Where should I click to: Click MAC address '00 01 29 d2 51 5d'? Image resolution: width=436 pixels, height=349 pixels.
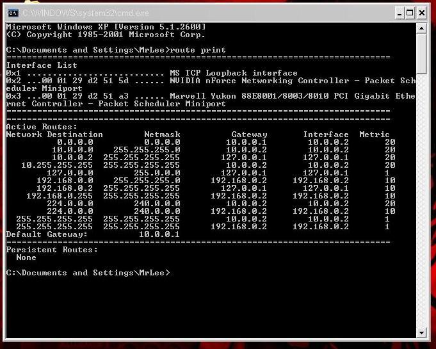pos(85,81)
